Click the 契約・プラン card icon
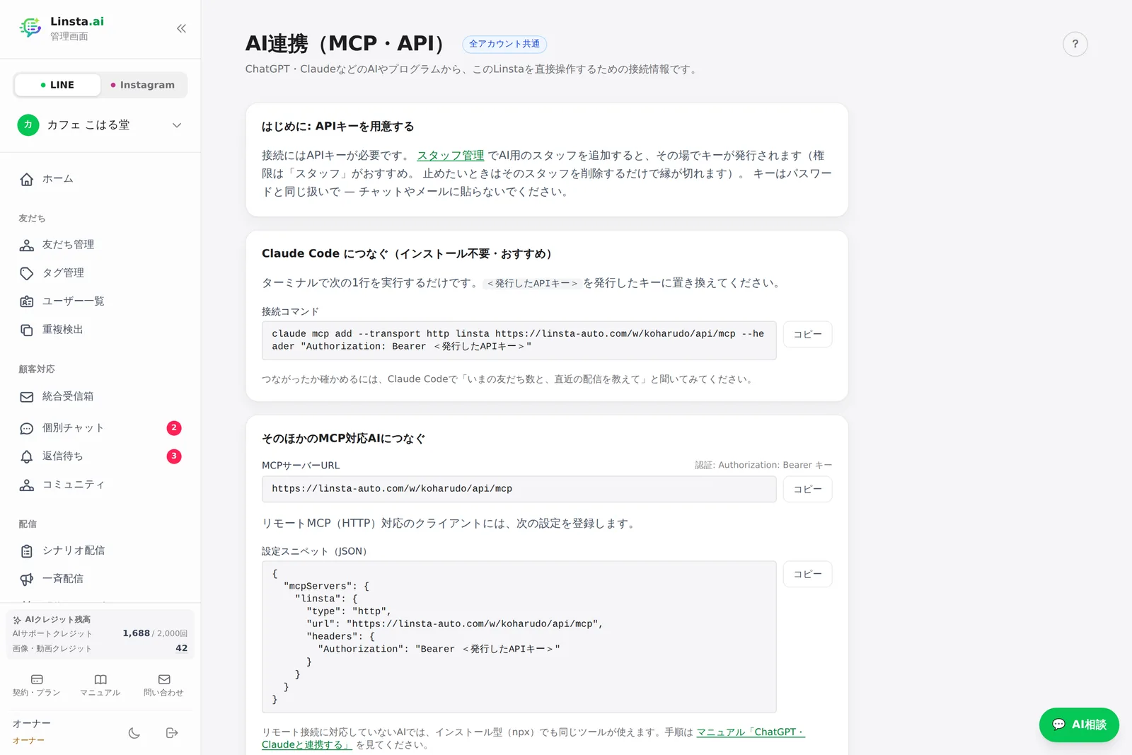1132x755 pixels. [x=37, y=679]
